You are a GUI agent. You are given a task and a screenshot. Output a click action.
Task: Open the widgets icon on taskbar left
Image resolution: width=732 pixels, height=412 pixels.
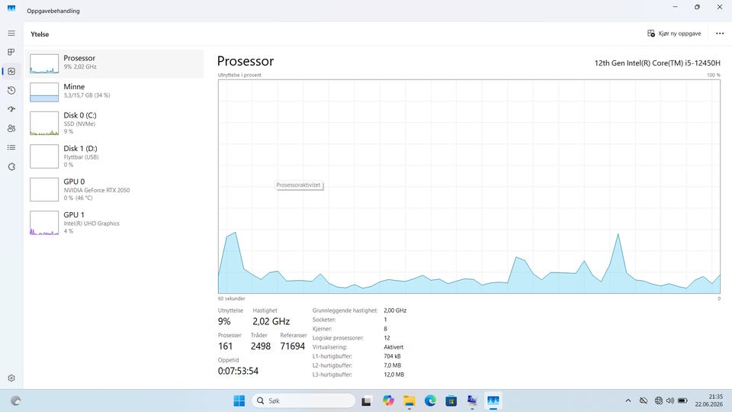coord(15,401)
